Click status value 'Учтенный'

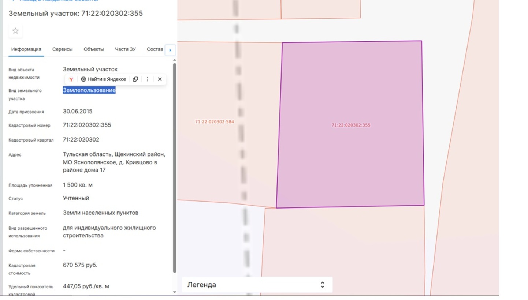pos(76,198)
